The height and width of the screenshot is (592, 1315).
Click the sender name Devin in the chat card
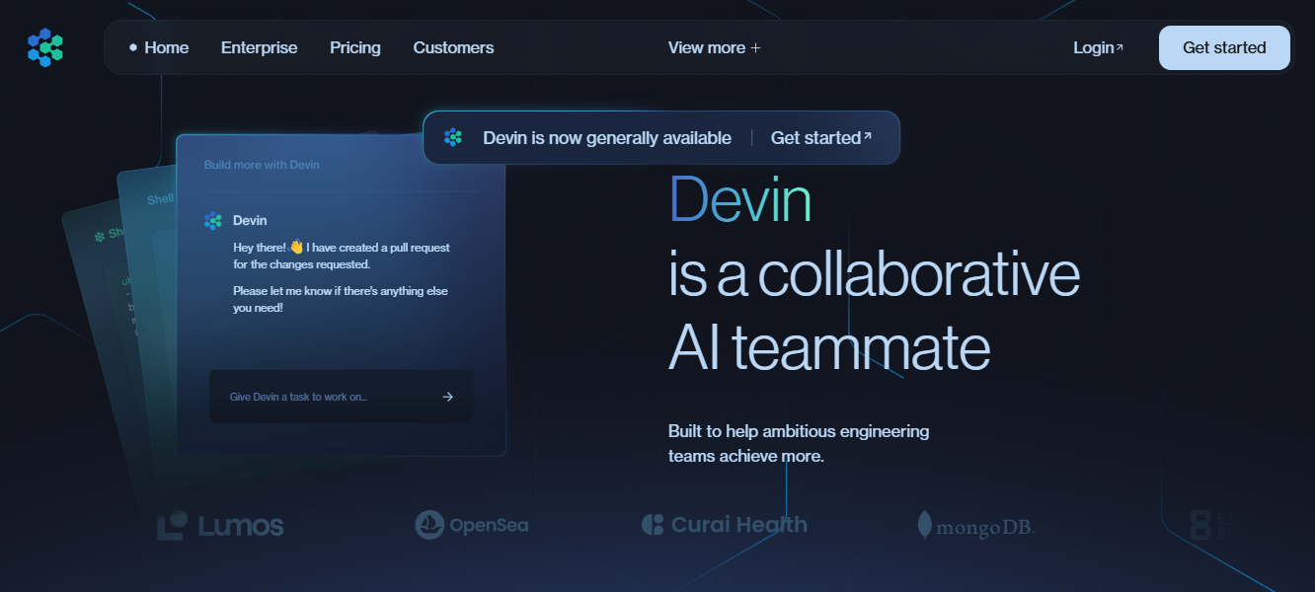pyautogui.click(x=250, y=220)
